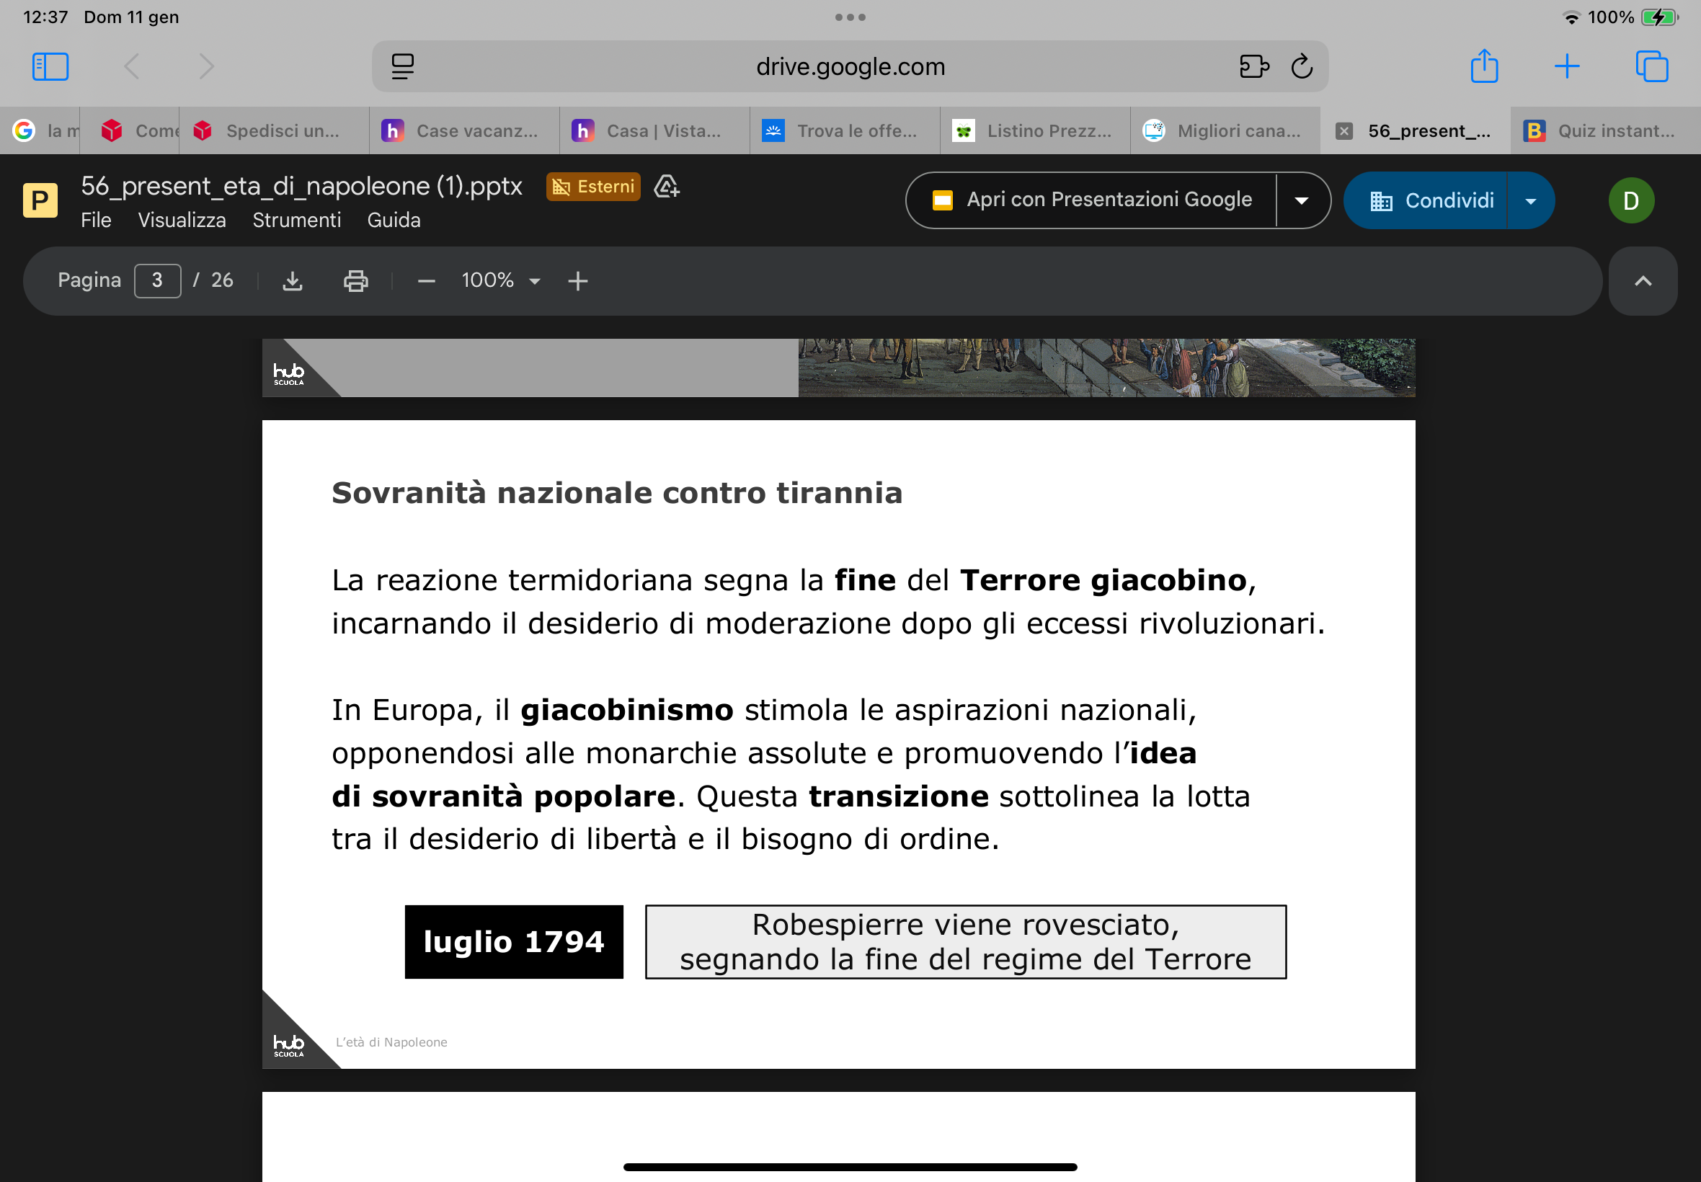Click the add shortcut to Drive icon
The image size is (1701, 1182).
tap(667, 187)
